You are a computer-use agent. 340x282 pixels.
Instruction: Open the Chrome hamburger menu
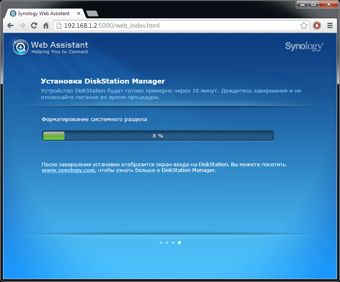(x=330, y=26)
